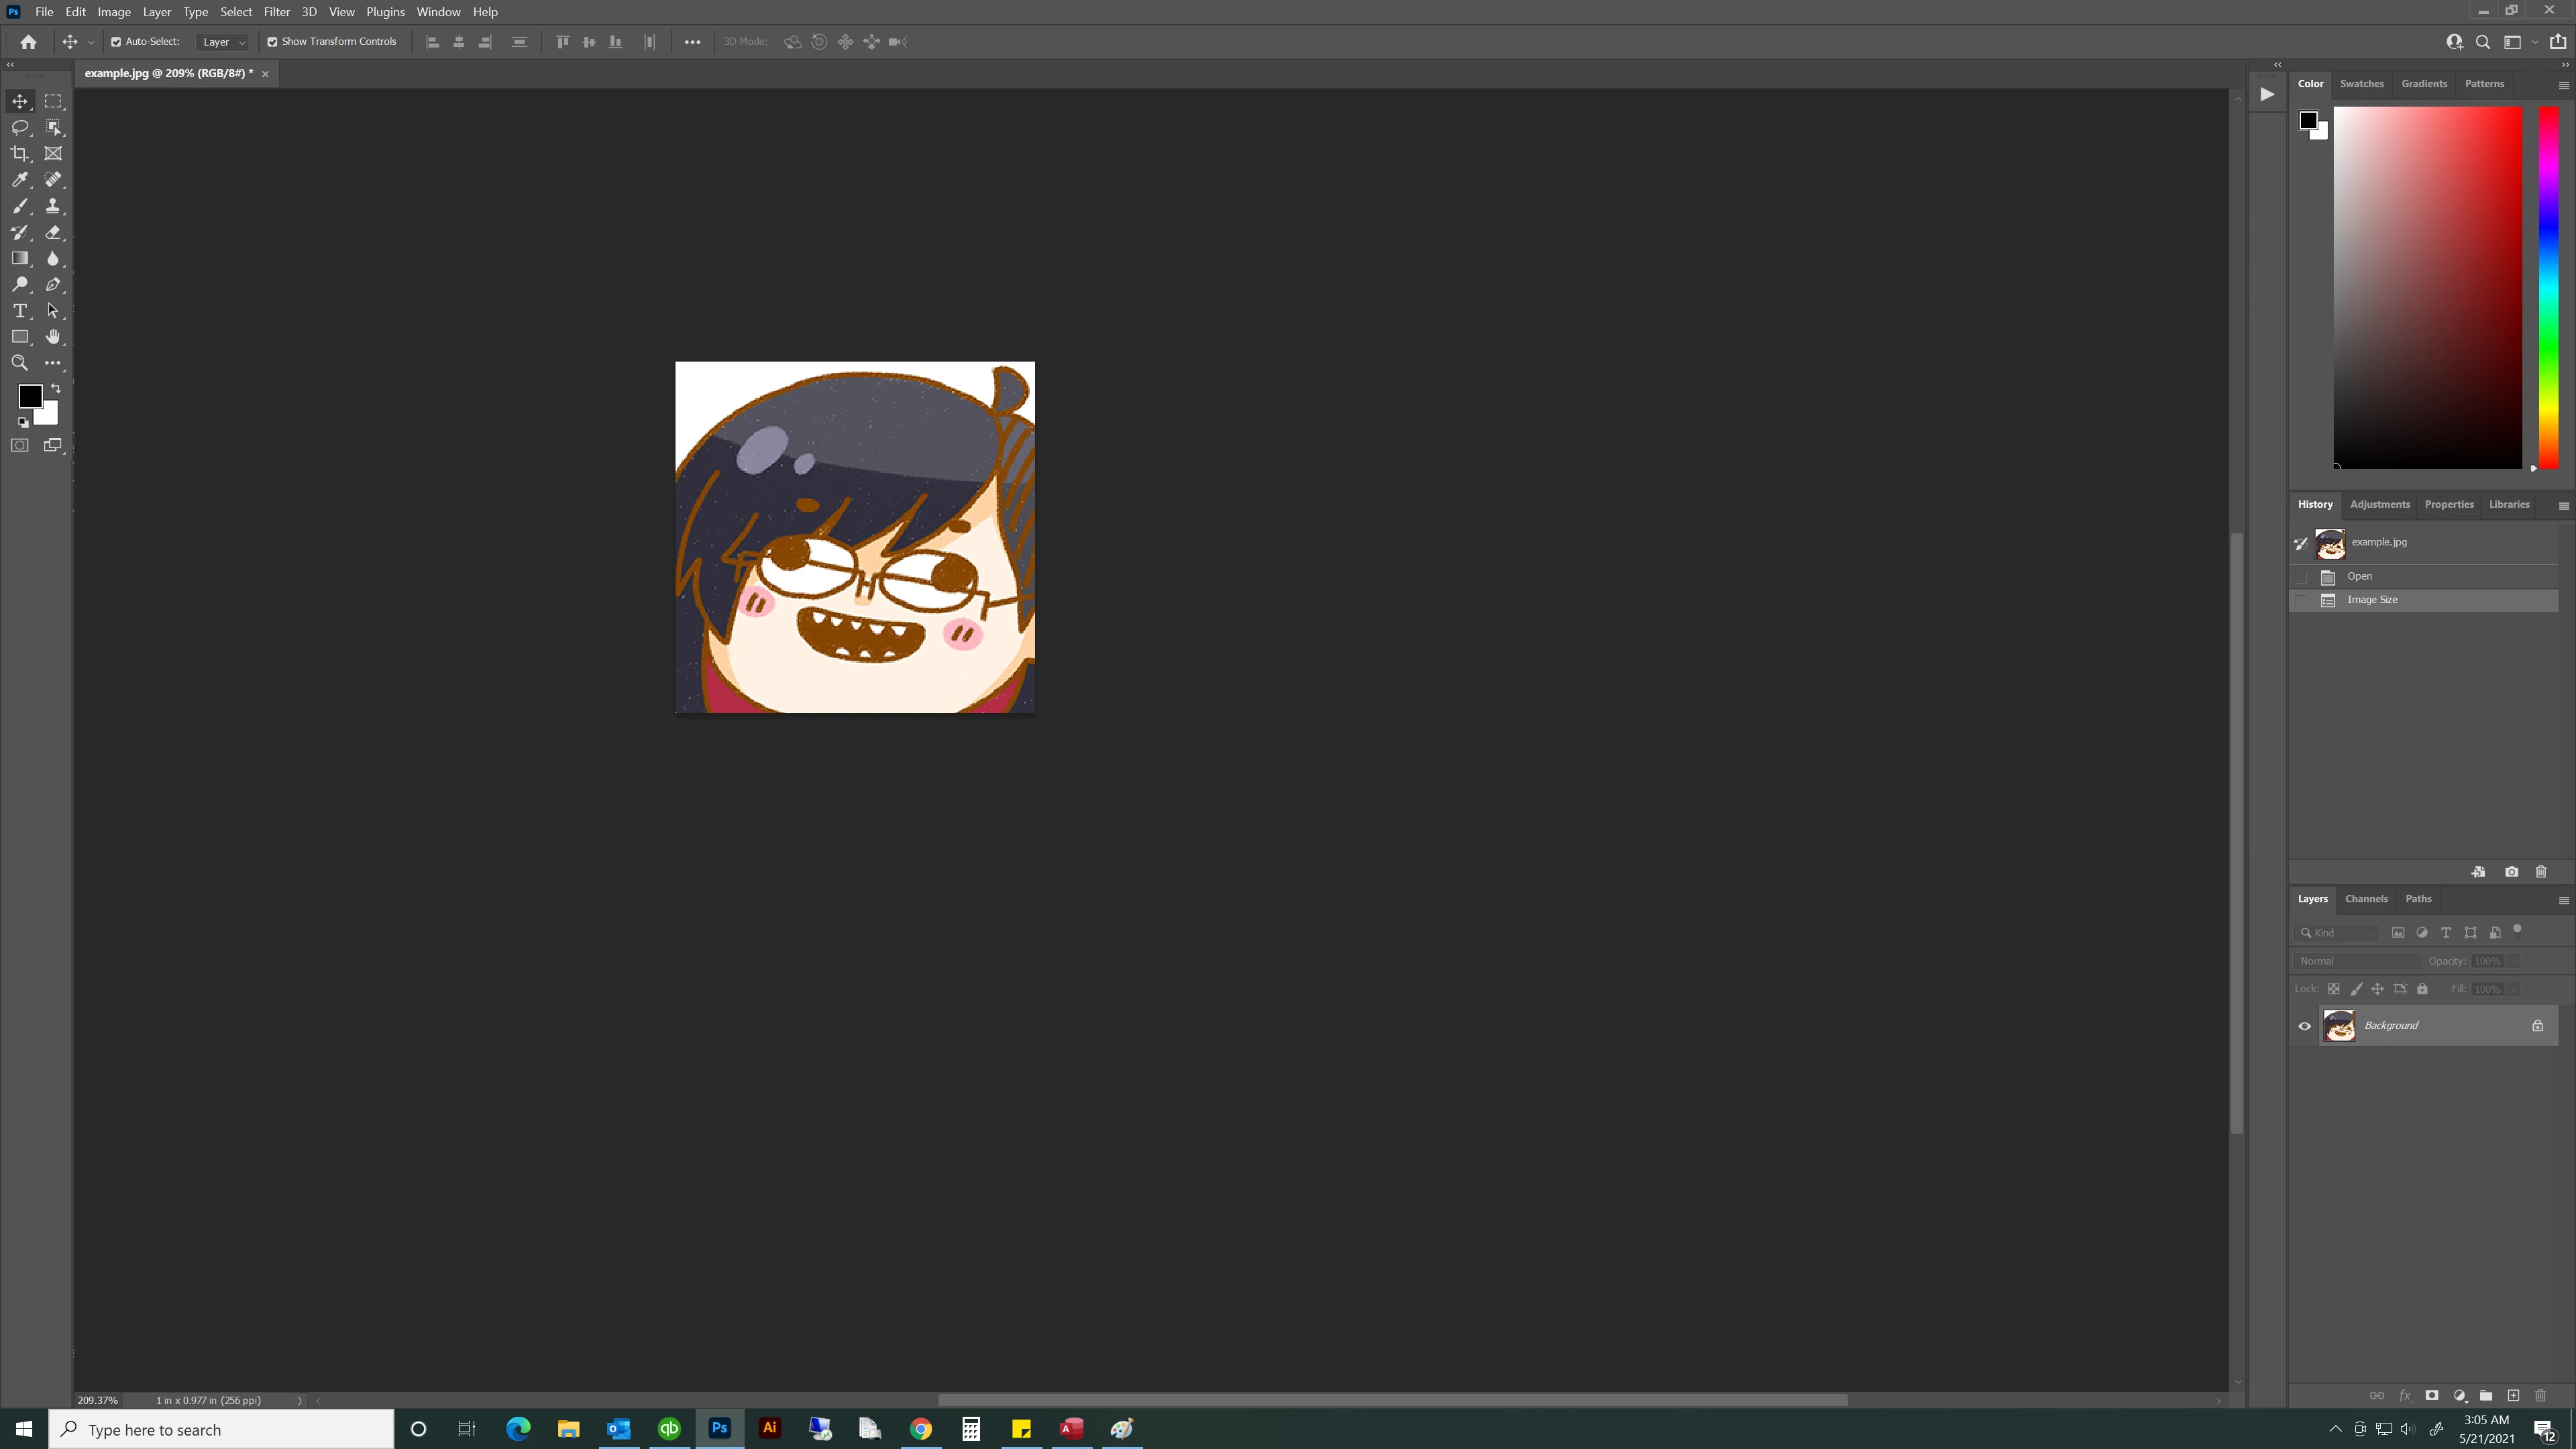The image size is (2576, 1449).
Task: Create a new layer icon
Action: coord(2513,1395)
